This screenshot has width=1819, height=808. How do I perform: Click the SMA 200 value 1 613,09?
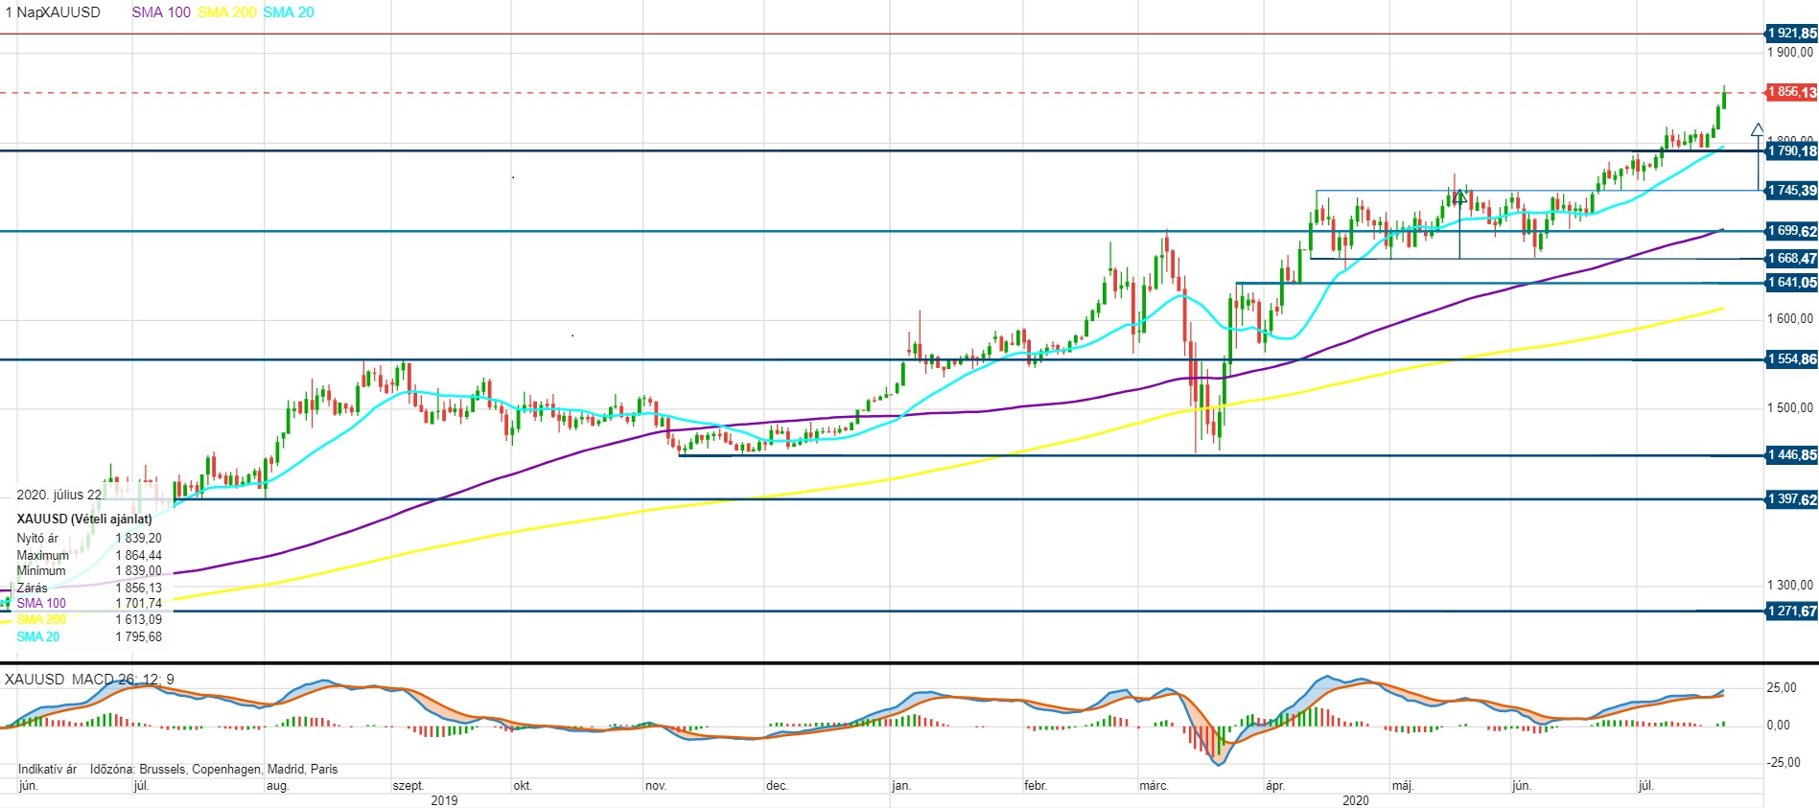(x=138, y=620)
